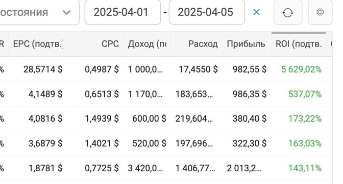The width and height of the screenshot is (343, 184).
Task: Click the 982,55 $ profit cell
Action: pos(250,70)
